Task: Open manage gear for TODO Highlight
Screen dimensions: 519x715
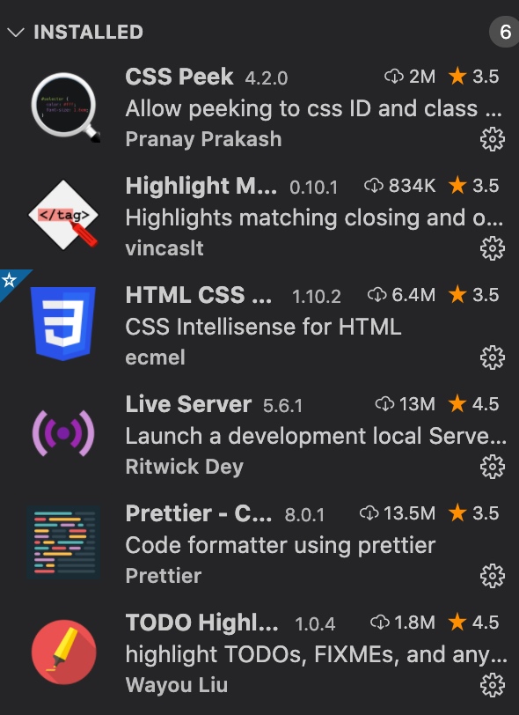Action: point(493,685)
